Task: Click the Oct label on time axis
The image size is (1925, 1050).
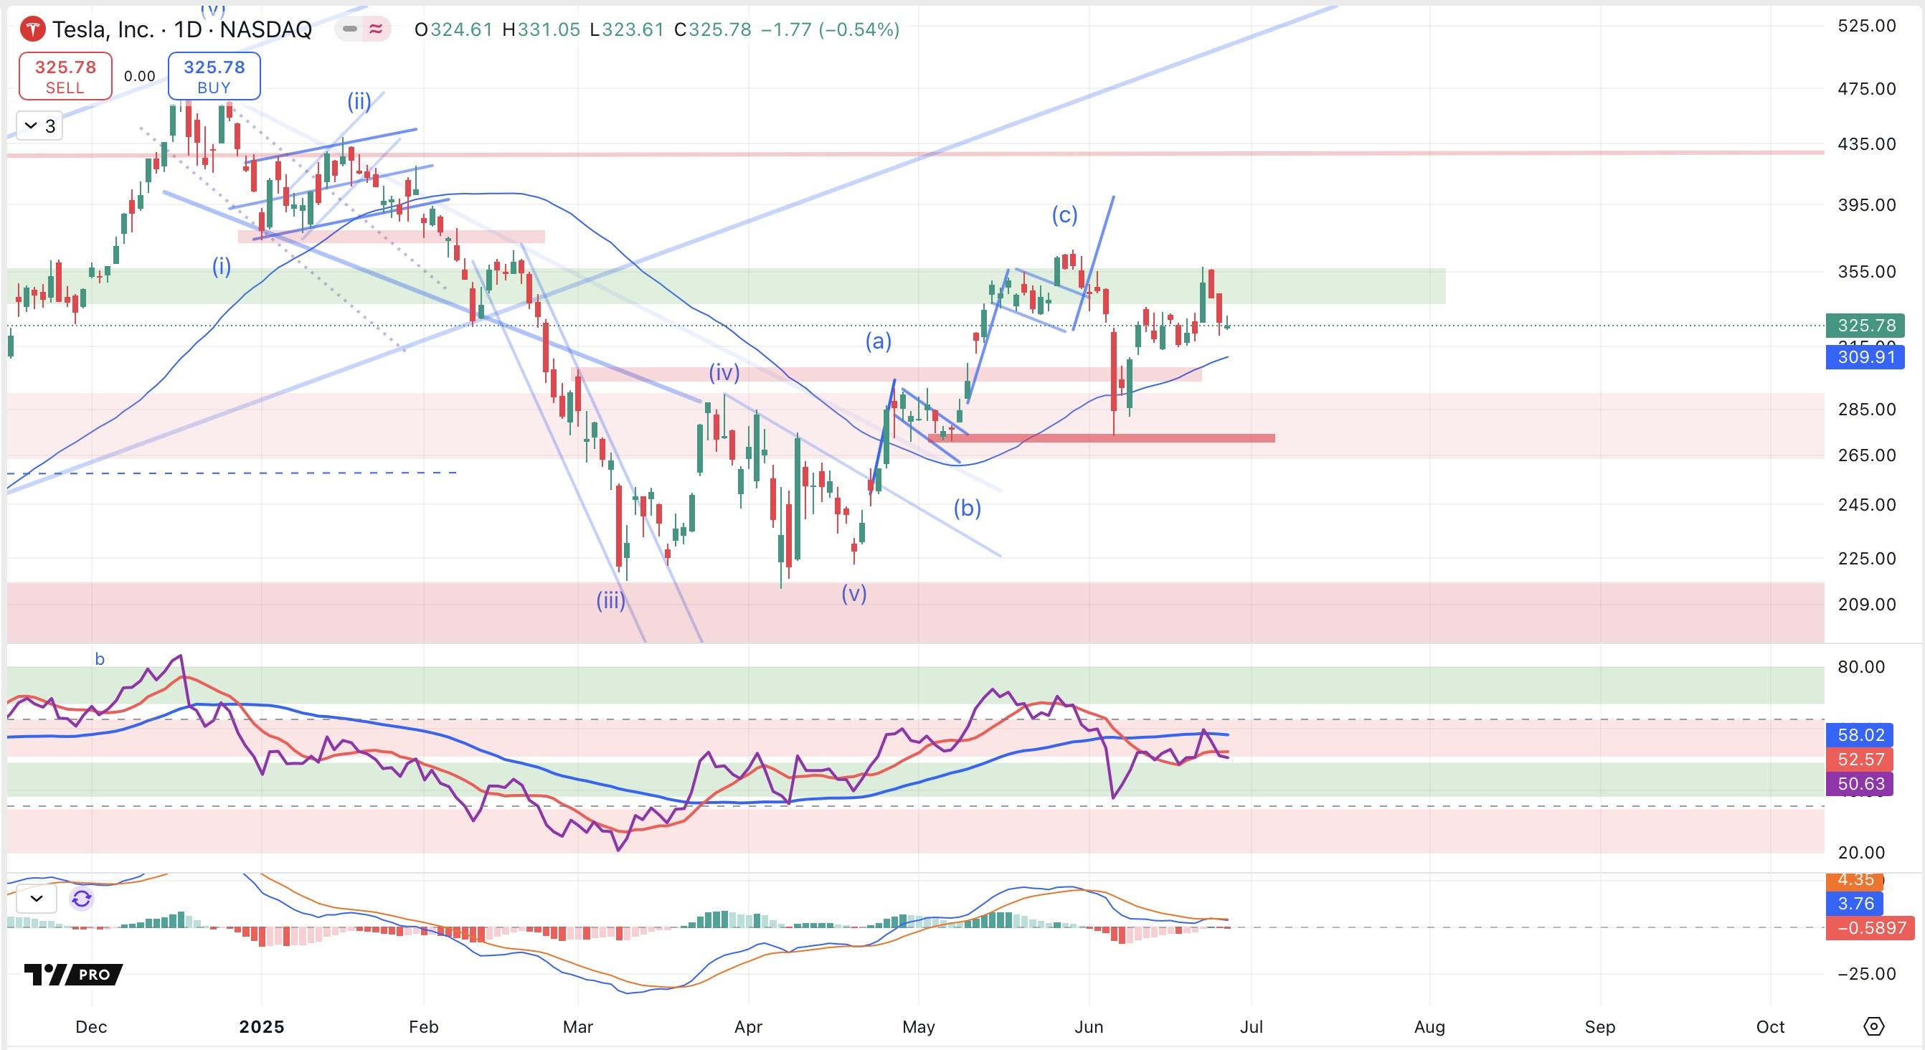Action: pos(1770,1027)
